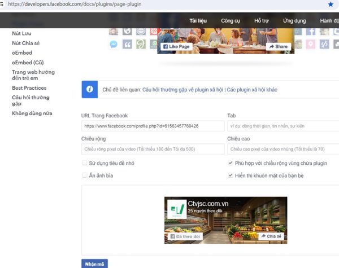Image resolution: width=339 pixels, height=268 pixels.
Task: Open Các plugin xã hội khác link
Action: 252,90
